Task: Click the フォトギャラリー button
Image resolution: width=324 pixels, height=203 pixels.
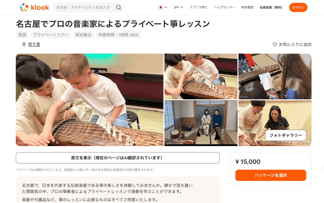Action: point(286,136)
